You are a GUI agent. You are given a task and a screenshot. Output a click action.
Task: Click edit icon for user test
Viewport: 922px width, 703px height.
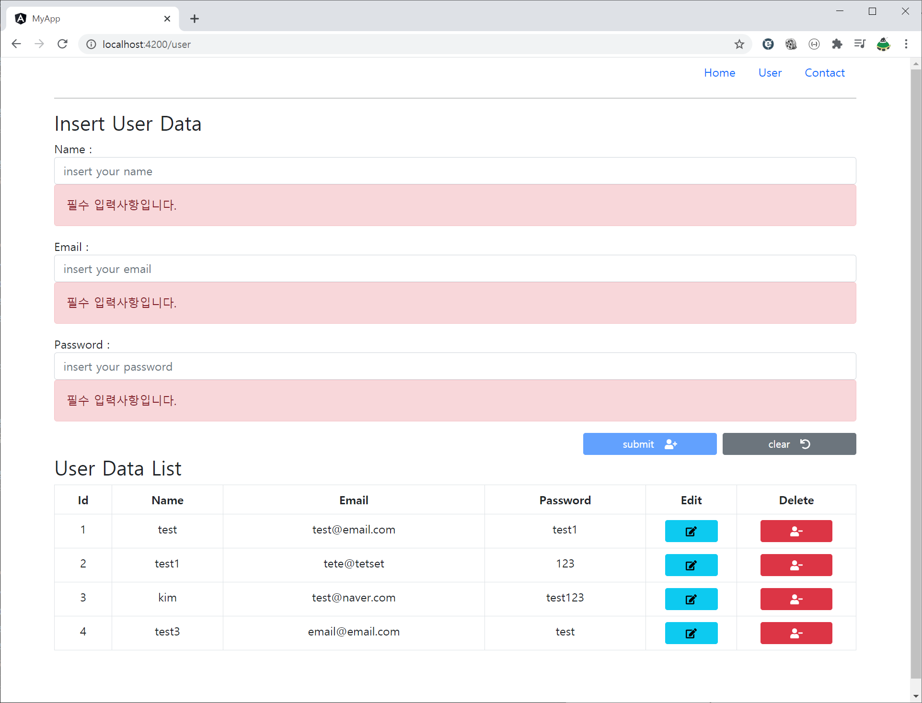click(x=691, y=531)
